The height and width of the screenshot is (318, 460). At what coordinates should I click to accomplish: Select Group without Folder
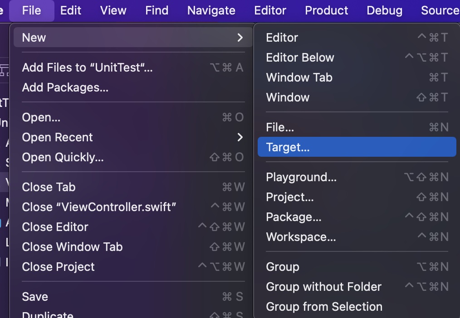coord(323,287)
